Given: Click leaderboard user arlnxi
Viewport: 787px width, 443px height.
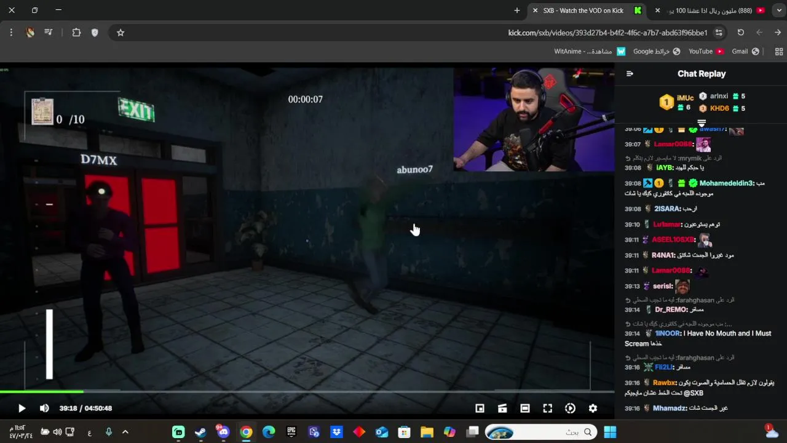Looking at the screenshot, I should click(719, 96).
